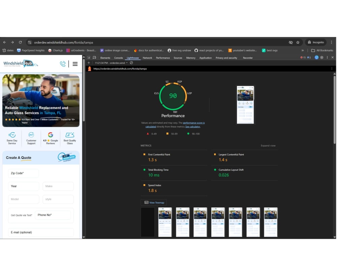Viewport: 337px width, 253px height.
Task: Open the Performance tab
Action: 163,58
